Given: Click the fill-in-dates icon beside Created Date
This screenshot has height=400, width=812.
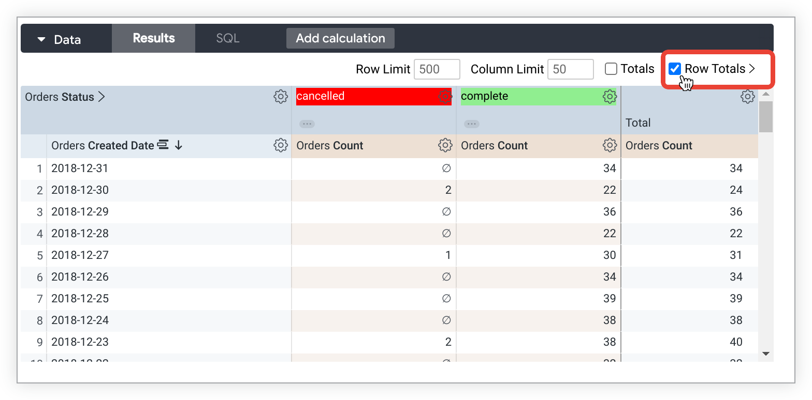Looking at the screenshot, I should 163,146.
